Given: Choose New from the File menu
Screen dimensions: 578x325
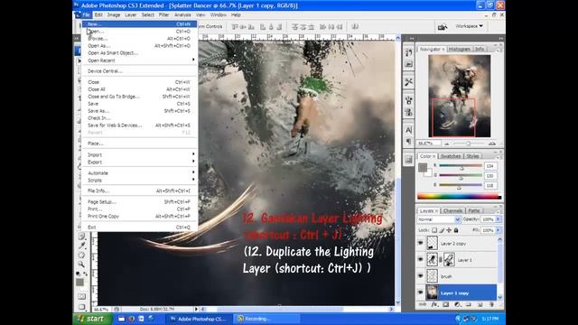Looking at the screenshot, I should [140, 24].
